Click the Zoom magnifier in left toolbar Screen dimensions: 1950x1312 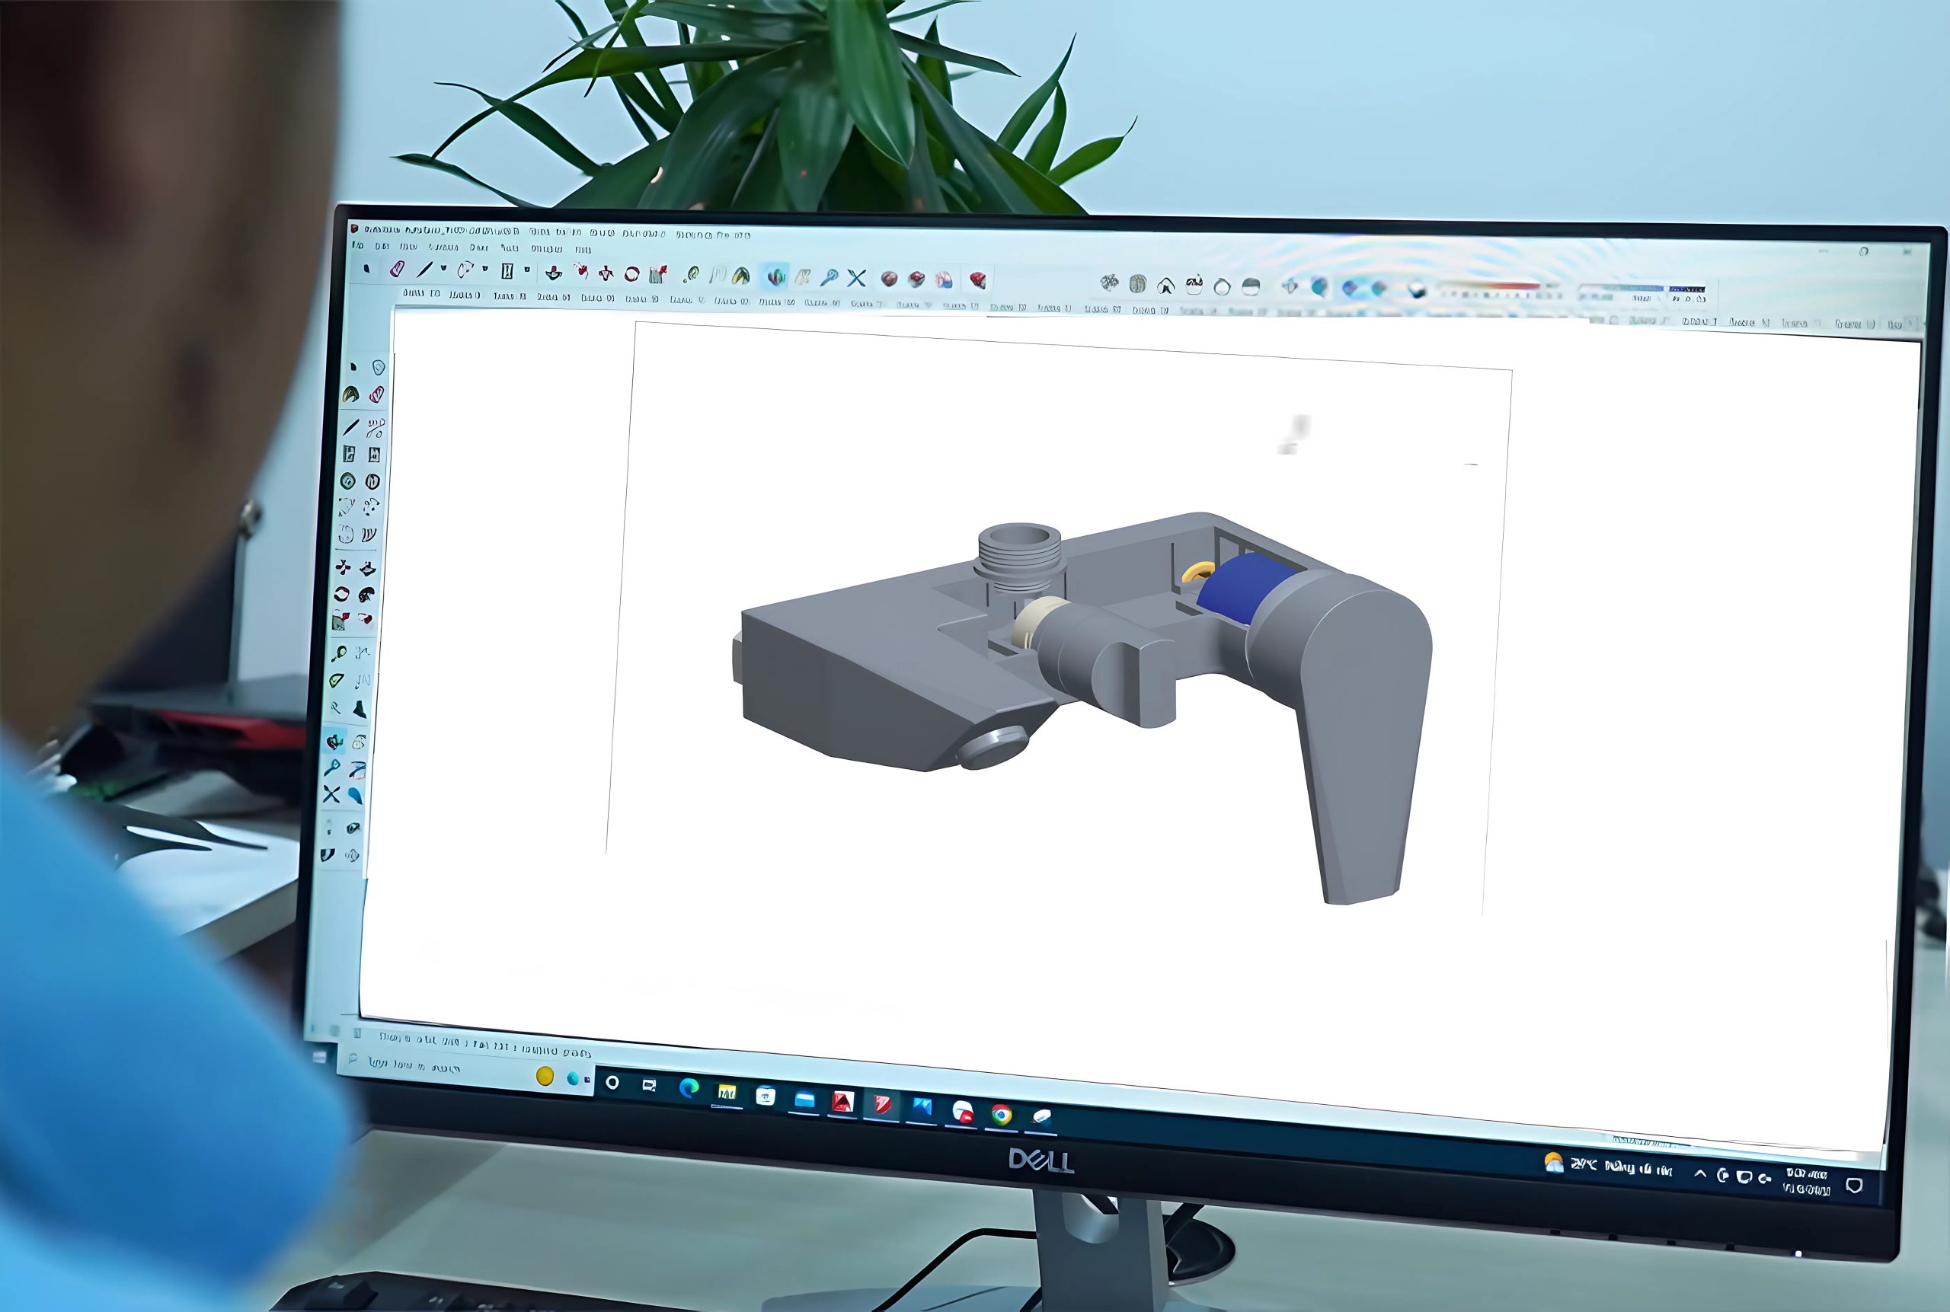pos(332,768)
